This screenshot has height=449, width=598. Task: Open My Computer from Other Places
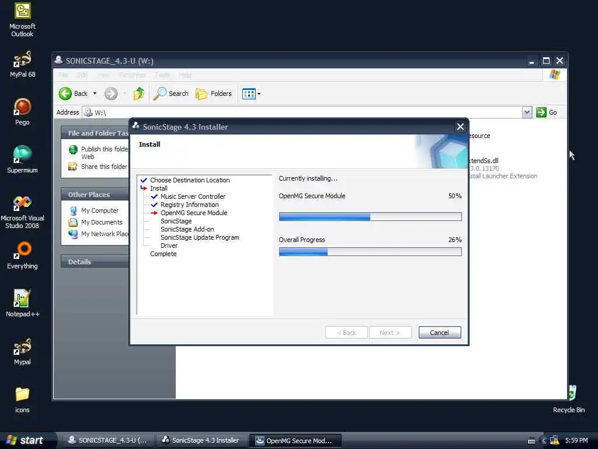tap(94, 210)
